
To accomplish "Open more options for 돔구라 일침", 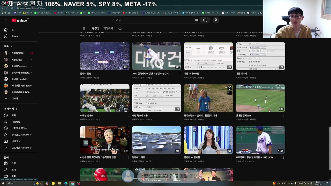I will tap(128, 74).
